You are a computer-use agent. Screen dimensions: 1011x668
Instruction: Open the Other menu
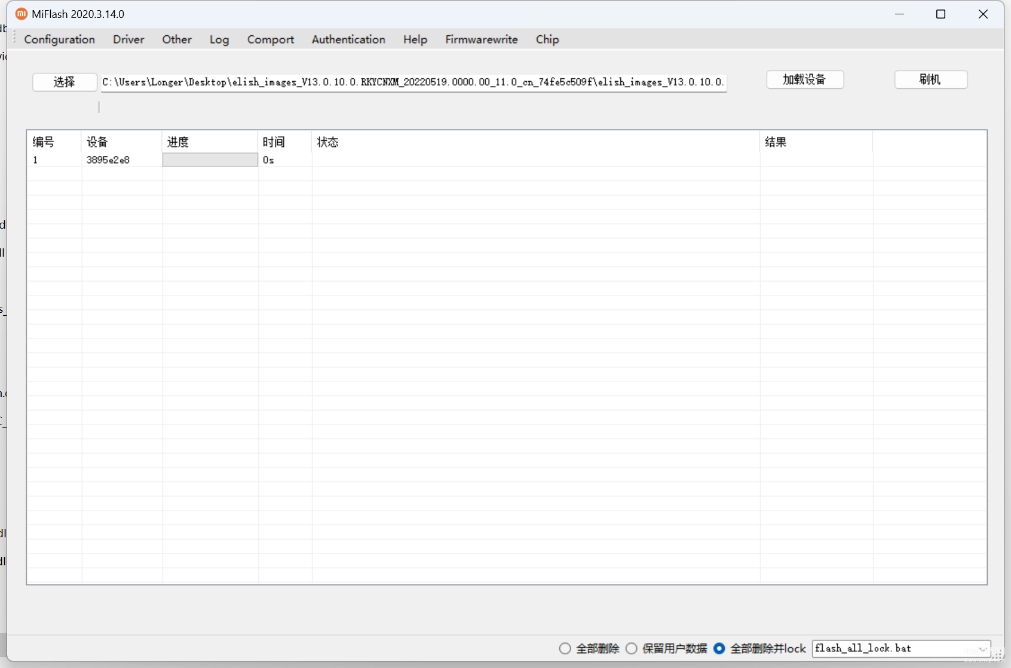pyautogui.click(x=177, y=39)
